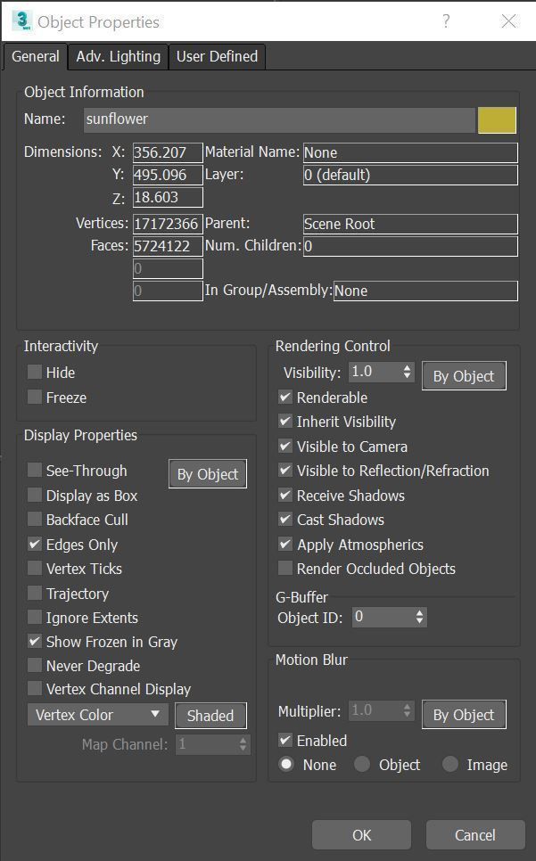The image size is (536, 861).
Task: Switch to the Adv. Lighting tab
Action: [x=118, y=56]
